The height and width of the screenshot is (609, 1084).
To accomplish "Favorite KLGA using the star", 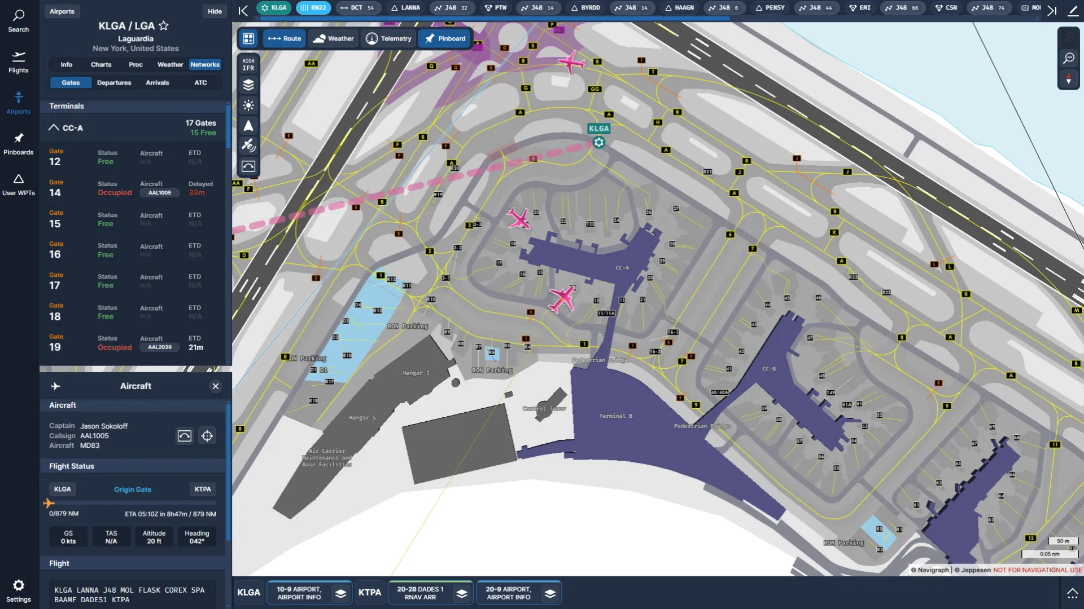I will (164, 25).
